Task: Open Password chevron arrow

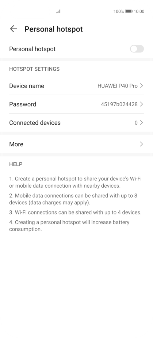Action: [x=141, y=104]
